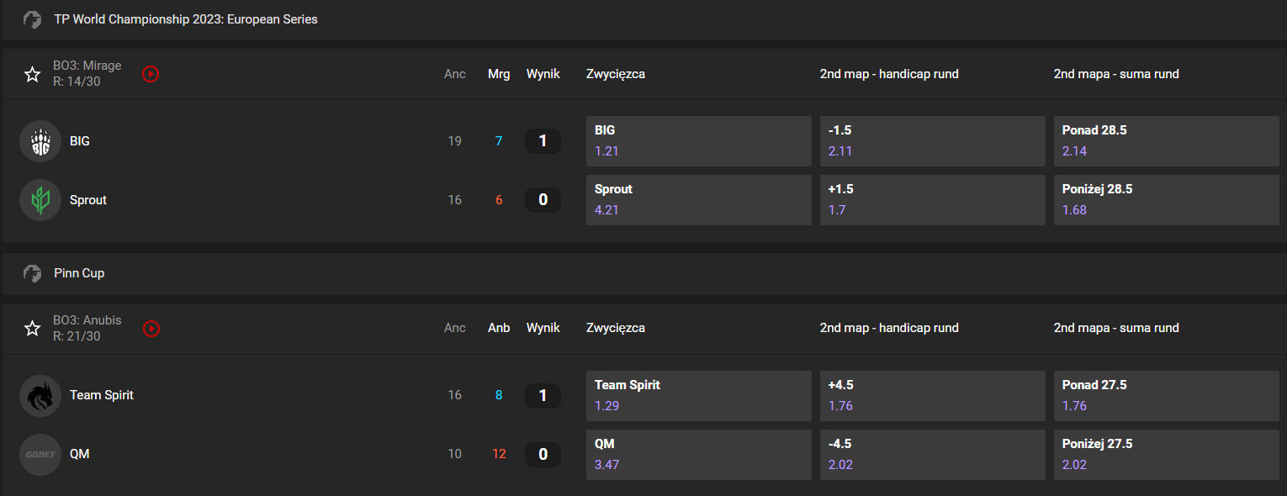1287x496 pixels.
Task: Click QM's Anubis round score 12
Action: (x=499, y=454)
